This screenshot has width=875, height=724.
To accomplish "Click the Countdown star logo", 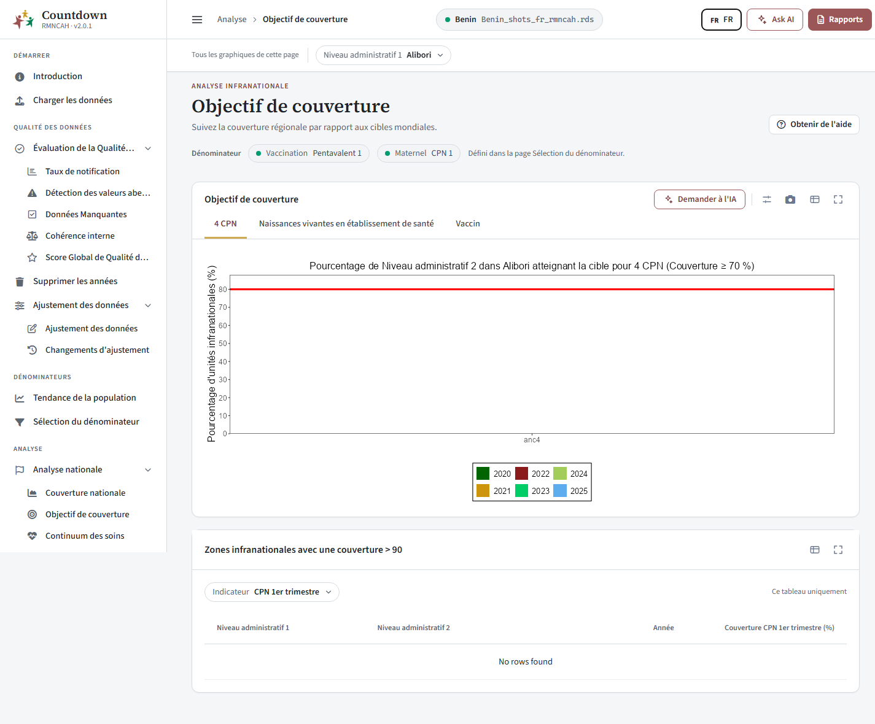I will point(23,20).
